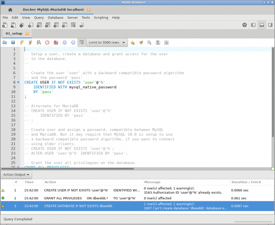This screenshot has height=225, width=275.
Task: Click the 0.061 sec duration cell
Action: point(239,198)
